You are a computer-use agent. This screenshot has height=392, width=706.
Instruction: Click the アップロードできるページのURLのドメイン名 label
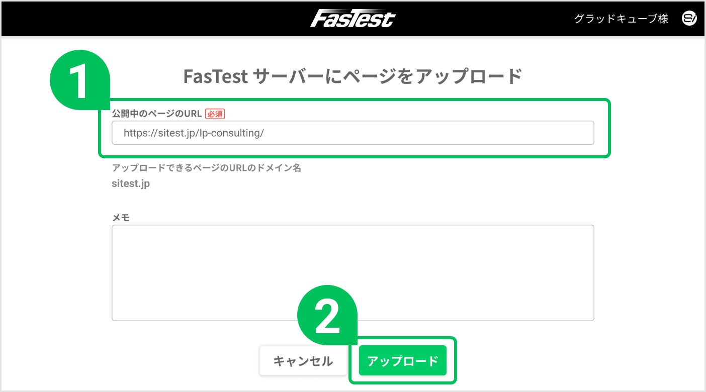coord(206,168)
